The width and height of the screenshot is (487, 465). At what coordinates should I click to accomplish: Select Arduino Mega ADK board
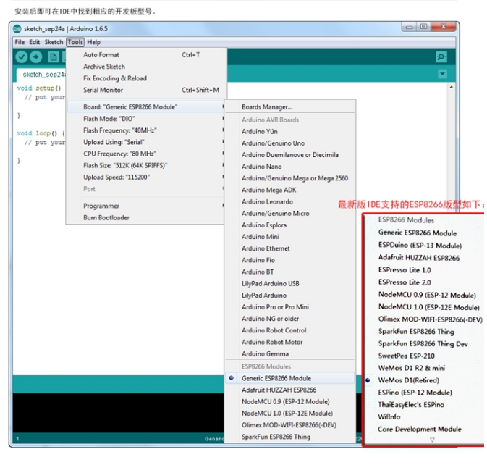(289, 190)
